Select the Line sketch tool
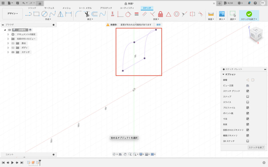 (28, 14)
